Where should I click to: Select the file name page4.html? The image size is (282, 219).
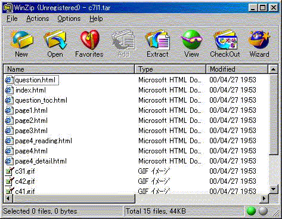[31, 151]
